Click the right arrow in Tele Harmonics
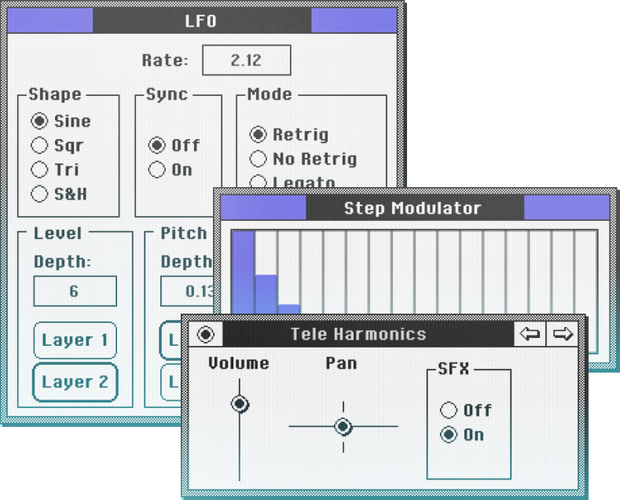The image size is (620, 500). pos(563,334)
